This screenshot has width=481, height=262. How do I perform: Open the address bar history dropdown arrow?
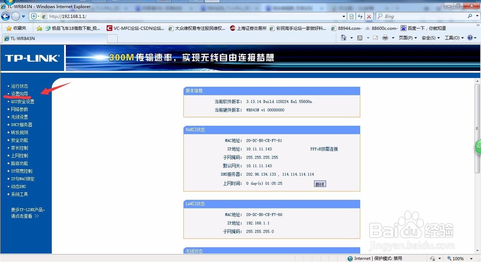[x=343, y=16]
